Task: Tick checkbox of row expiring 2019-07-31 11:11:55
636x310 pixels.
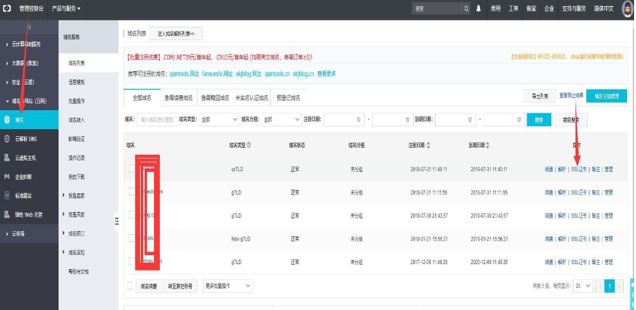Action: (131, 192)
